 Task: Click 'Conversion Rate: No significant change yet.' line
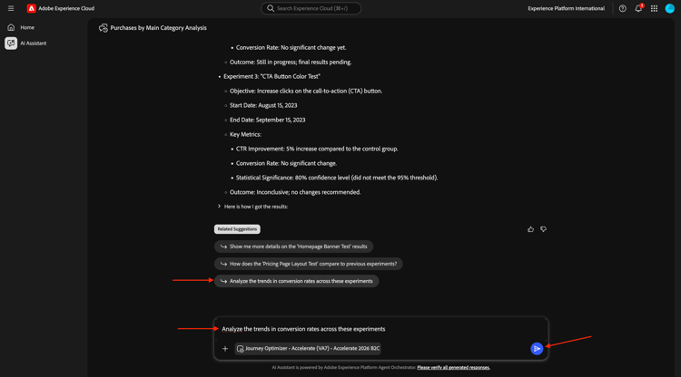[x=291, y=48]
